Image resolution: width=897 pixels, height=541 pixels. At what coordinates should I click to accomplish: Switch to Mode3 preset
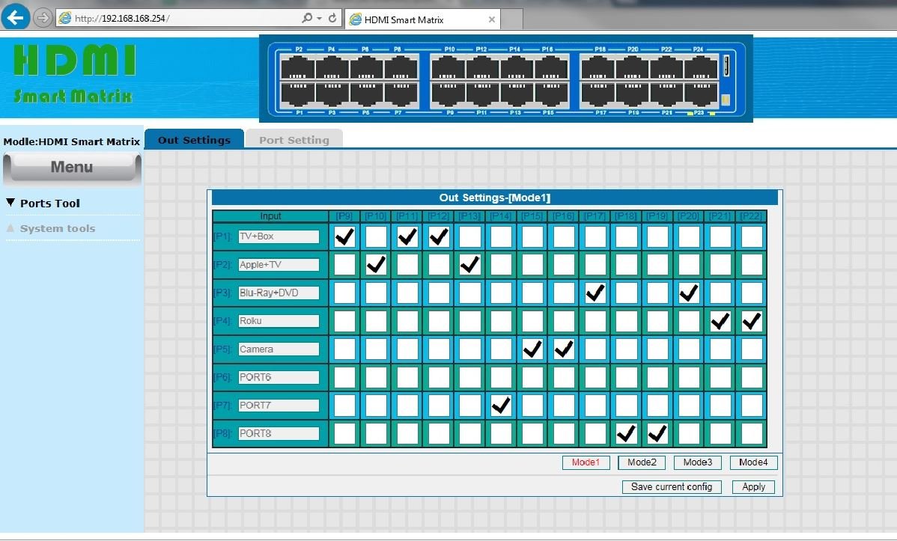point(697,462)
